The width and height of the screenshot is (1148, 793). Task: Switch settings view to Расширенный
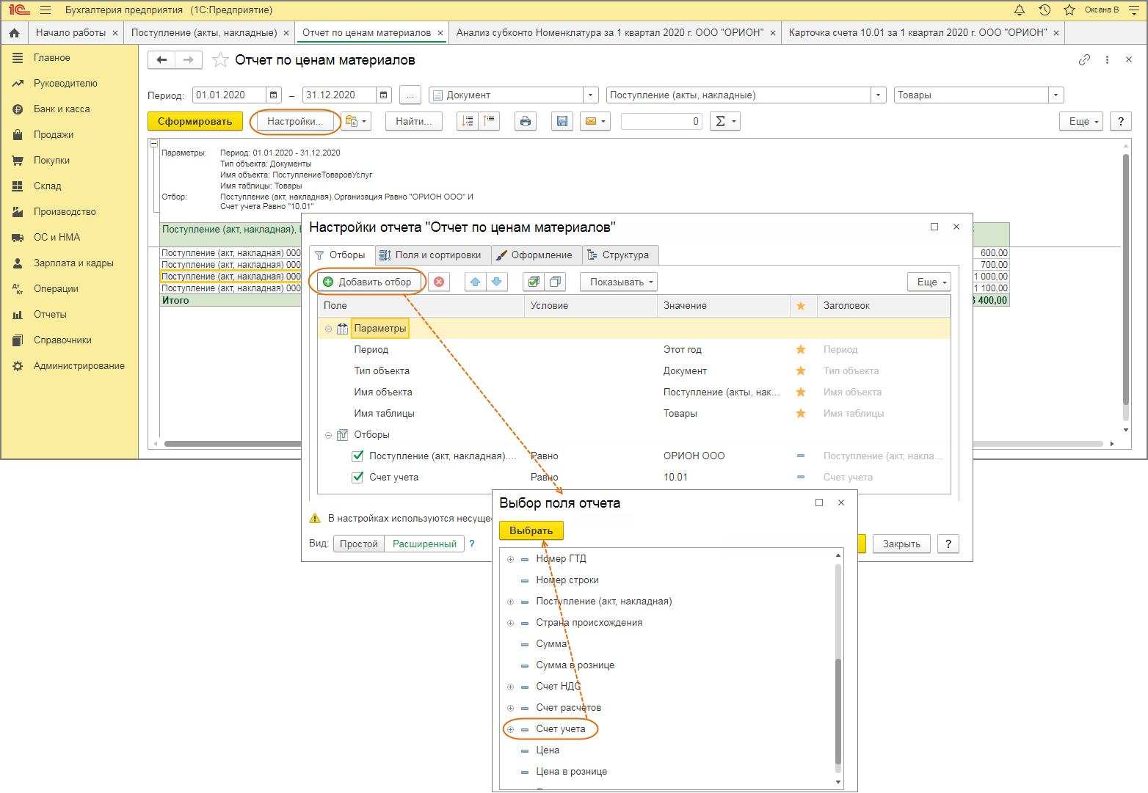[424, 544]
